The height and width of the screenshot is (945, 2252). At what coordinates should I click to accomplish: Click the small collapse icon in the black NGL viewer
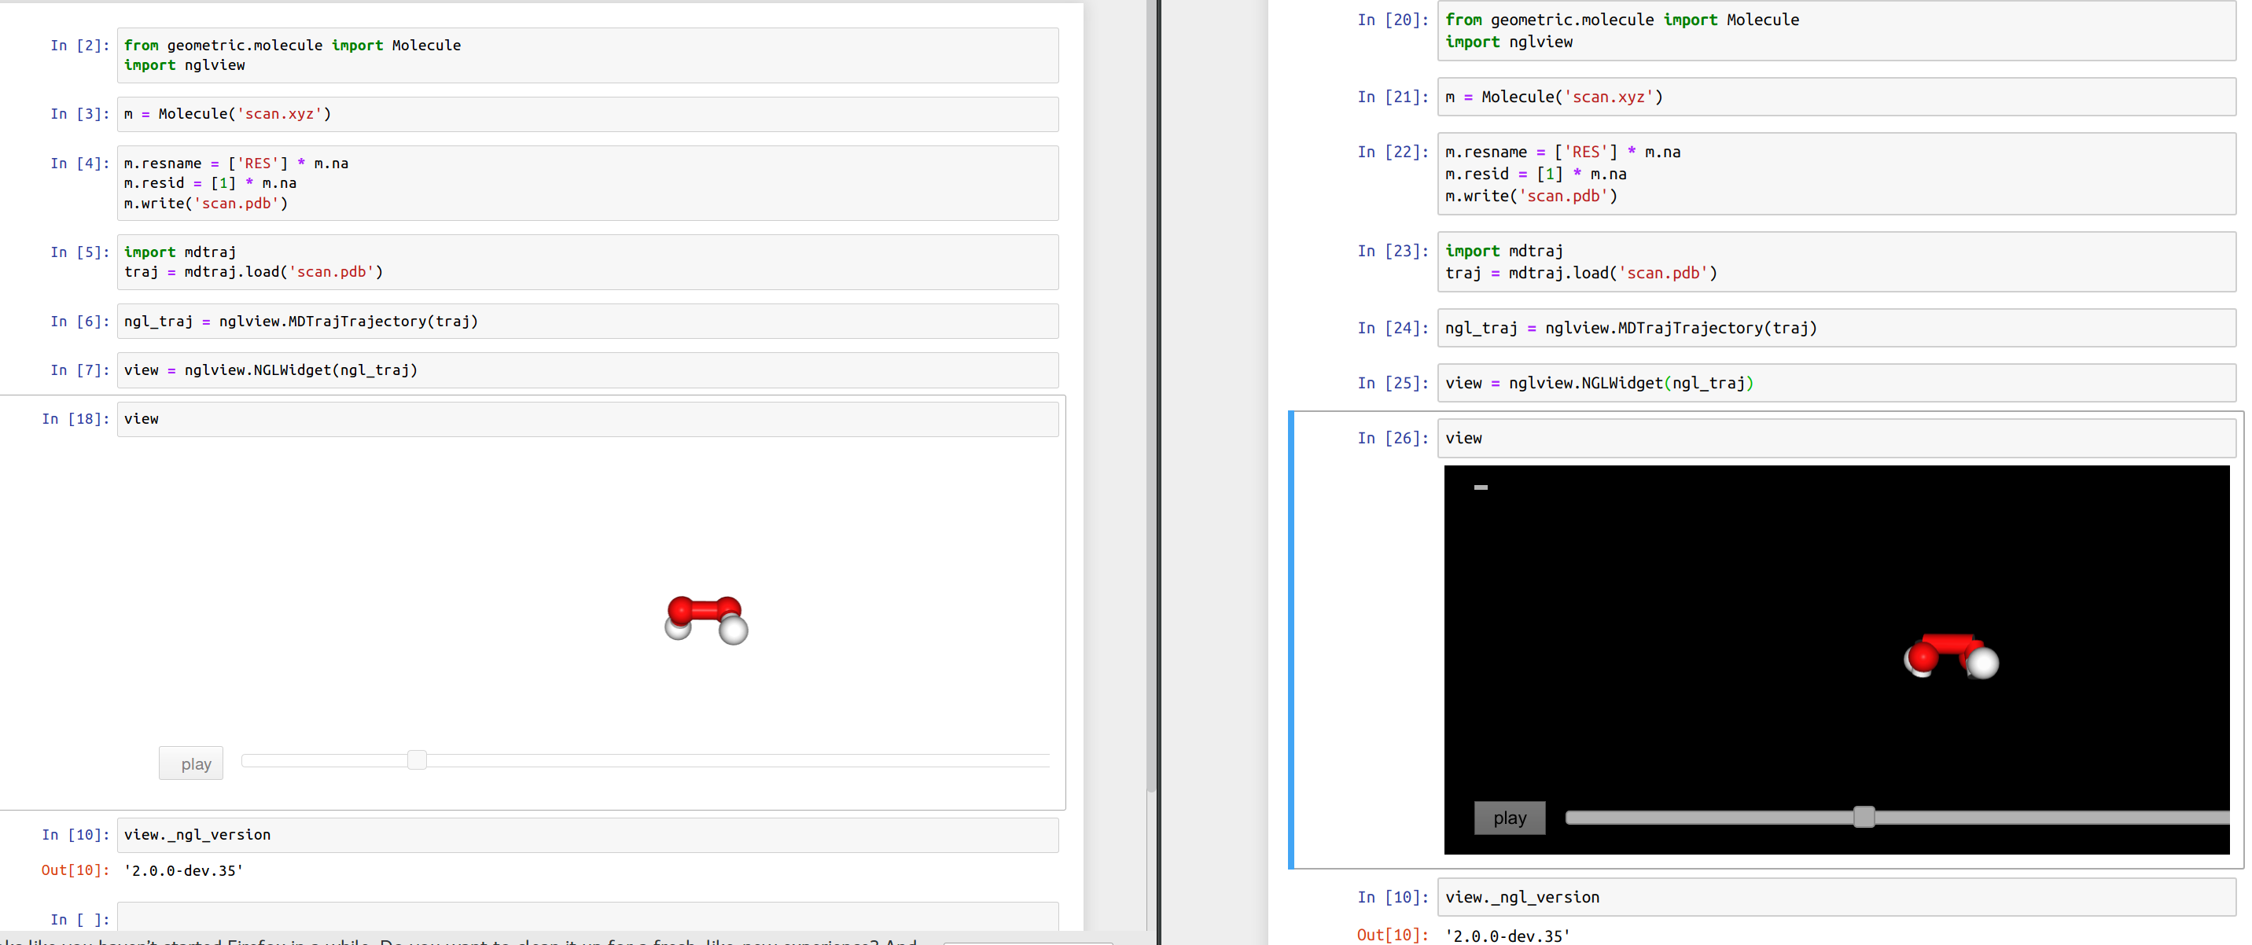point(1481,487)
